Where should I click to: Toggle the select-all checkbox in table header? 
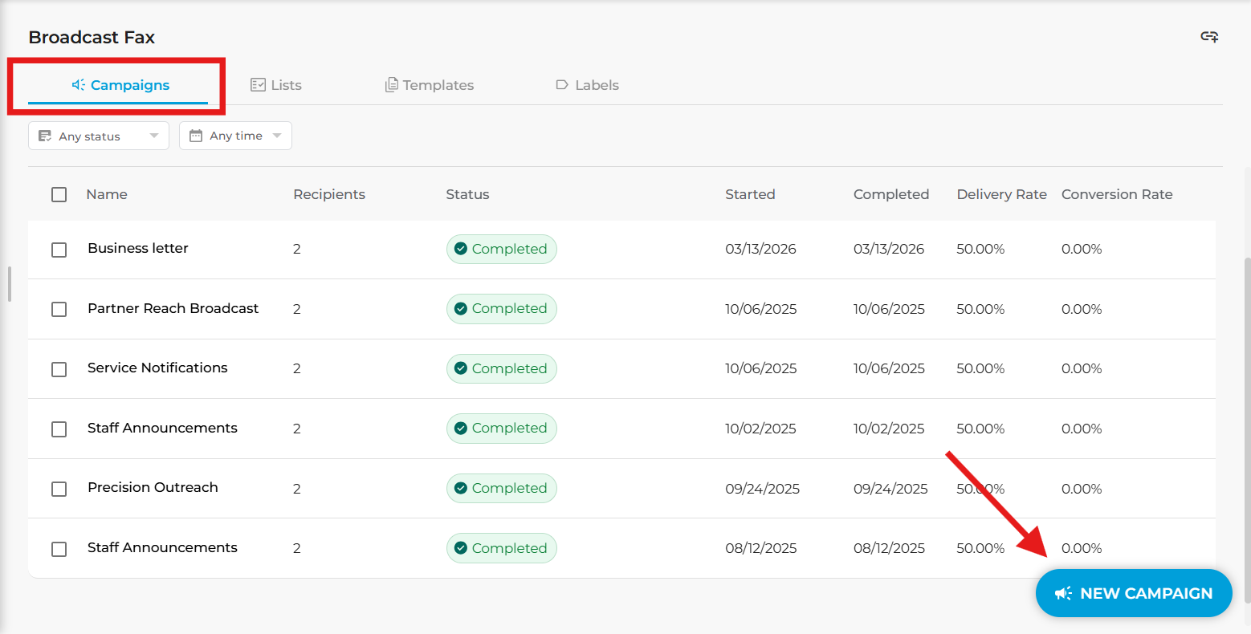[x=59, y=194]
